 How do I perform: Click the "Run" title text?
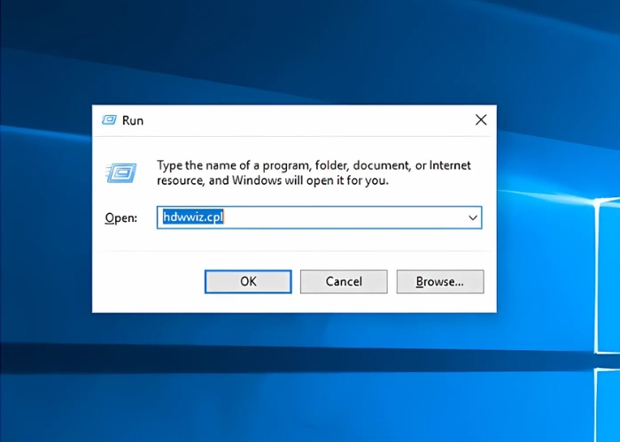point(133,120)
